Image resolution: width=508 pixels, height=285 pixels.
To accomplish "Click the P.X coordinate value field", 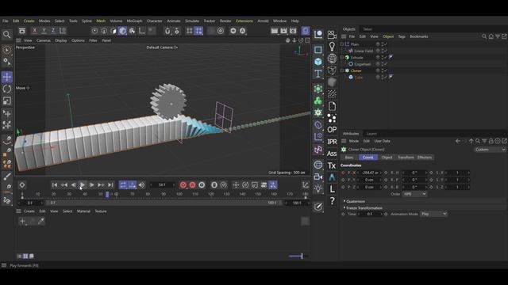I will pos(370,173).
